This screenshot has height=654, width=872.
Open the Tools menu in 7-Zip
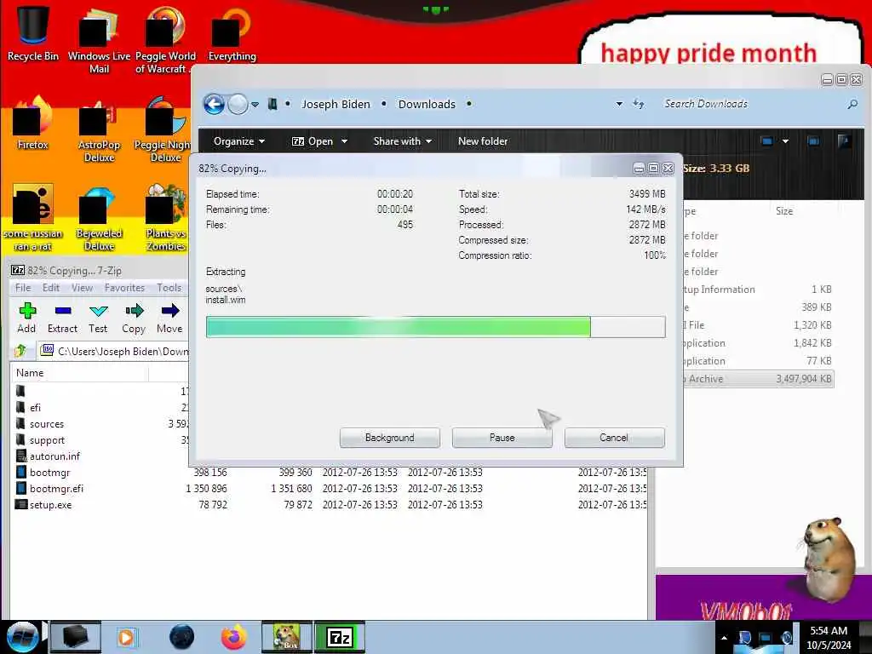pyautogui.click(x=169, y=288)
